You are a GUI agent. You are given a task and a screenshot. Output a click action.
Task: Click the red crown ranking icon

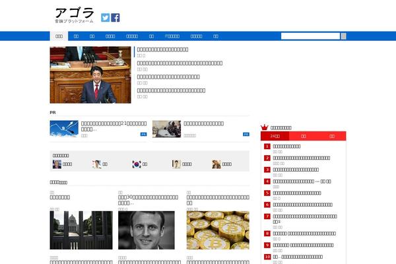pyautogui.click(x=265, y=127)
